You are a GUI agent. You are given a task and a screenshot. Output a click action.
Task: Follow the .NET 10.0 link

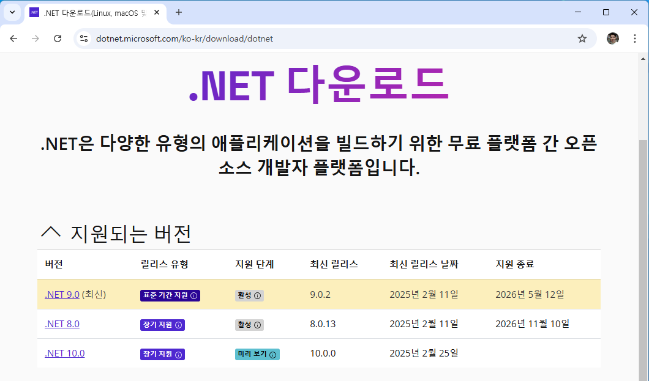[x=64, y=353]
